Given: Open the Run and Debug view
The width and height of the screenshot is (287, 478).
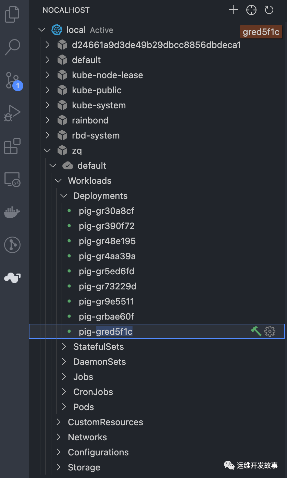Looking at the screenshot, I should pos(12,113).
